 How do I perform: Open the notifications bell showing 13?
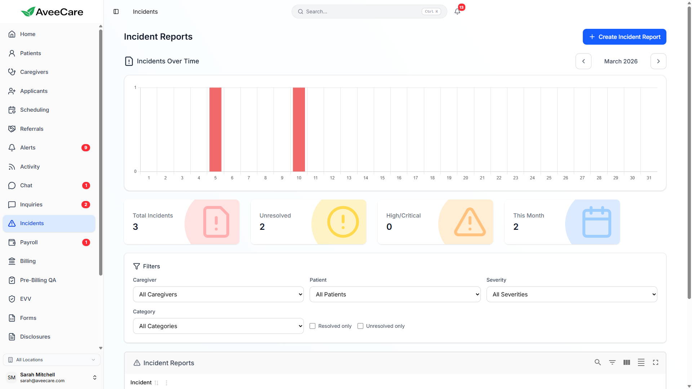click(457, 11)
